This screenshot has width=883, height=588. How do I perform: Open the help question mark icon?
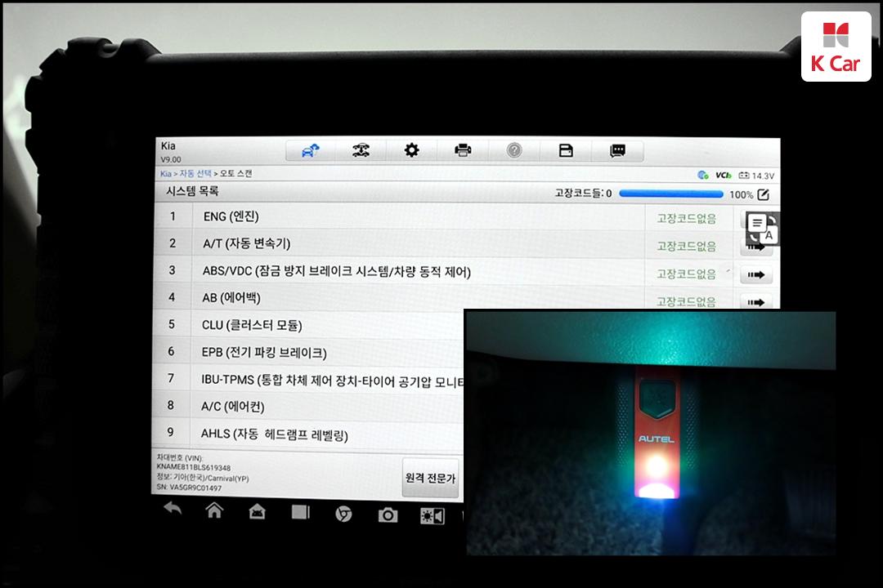tap(514, 150)
